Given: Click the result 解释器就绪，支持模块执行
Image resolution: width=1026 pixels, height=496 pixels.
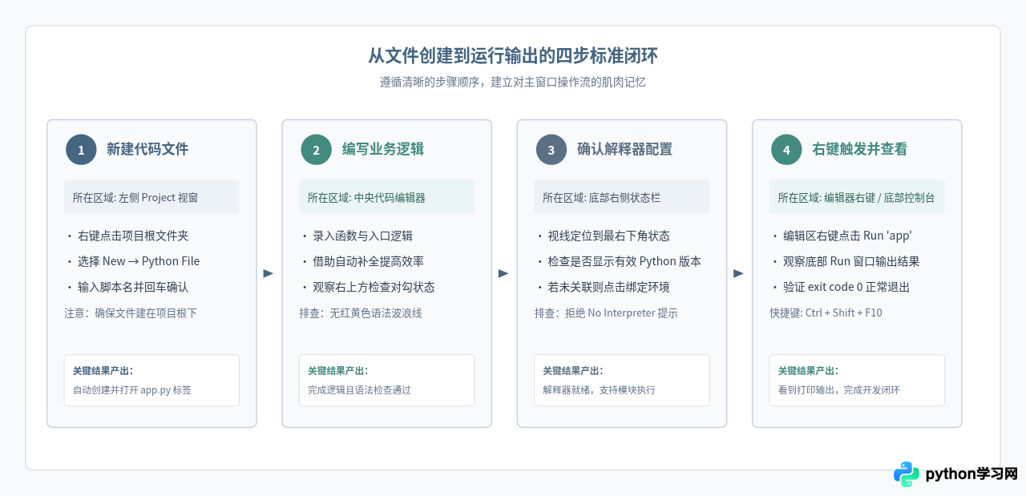Looking at the screenshot, I should click(599, 390).
